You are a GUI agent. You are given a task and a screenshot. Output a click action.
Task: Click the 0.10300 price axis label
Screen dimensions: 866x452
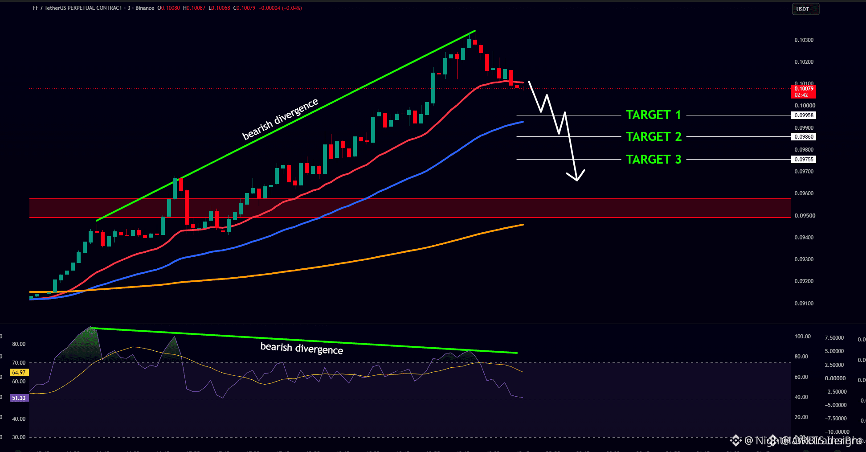coord(804,40)
